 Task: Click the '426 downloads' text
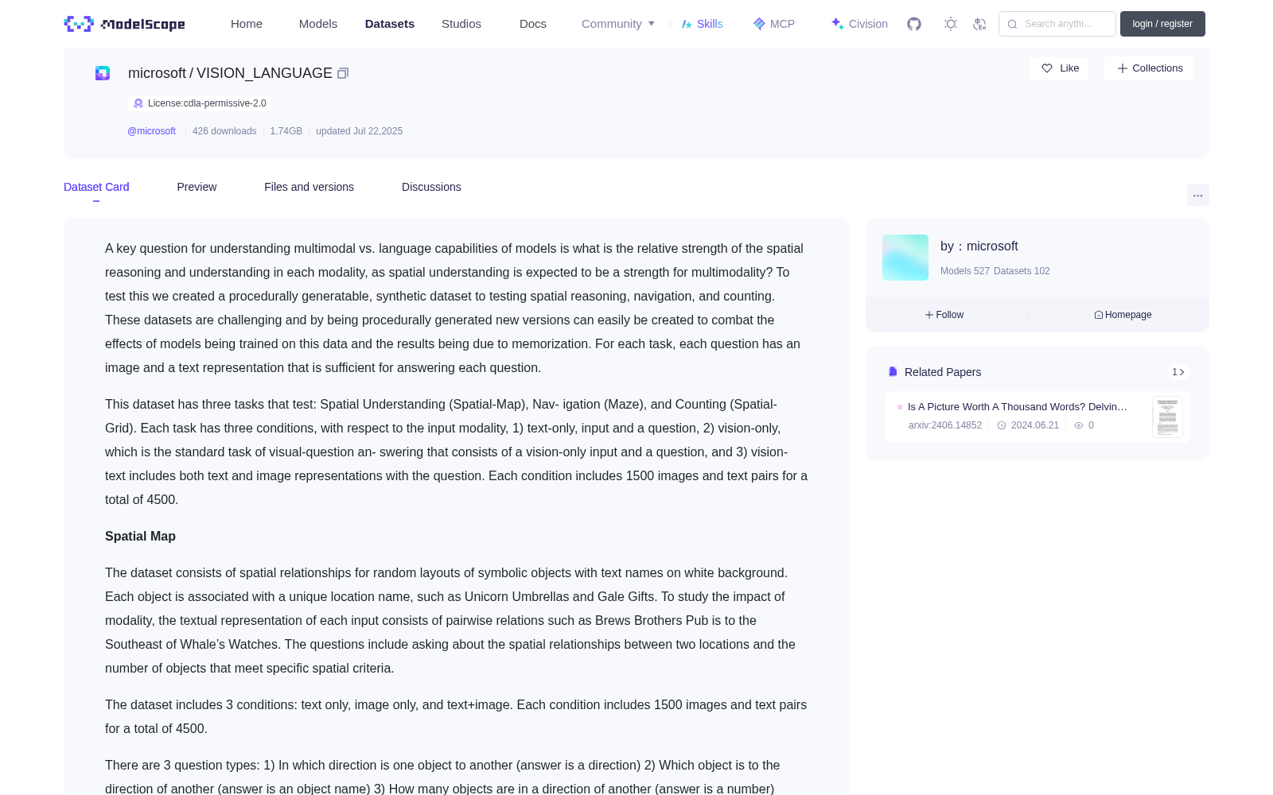[224, 131]
